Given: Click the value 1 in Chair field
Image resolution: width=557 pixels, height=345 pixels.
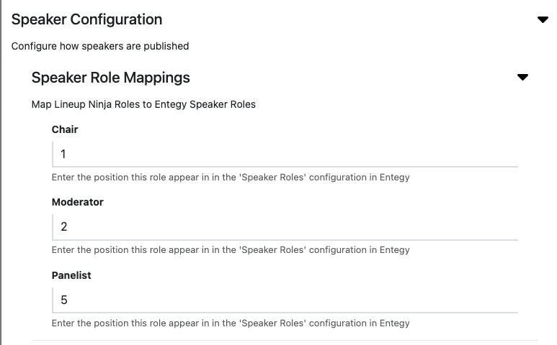Looking at the screenshot, I should pyautogui.click(x=64, y=154).
